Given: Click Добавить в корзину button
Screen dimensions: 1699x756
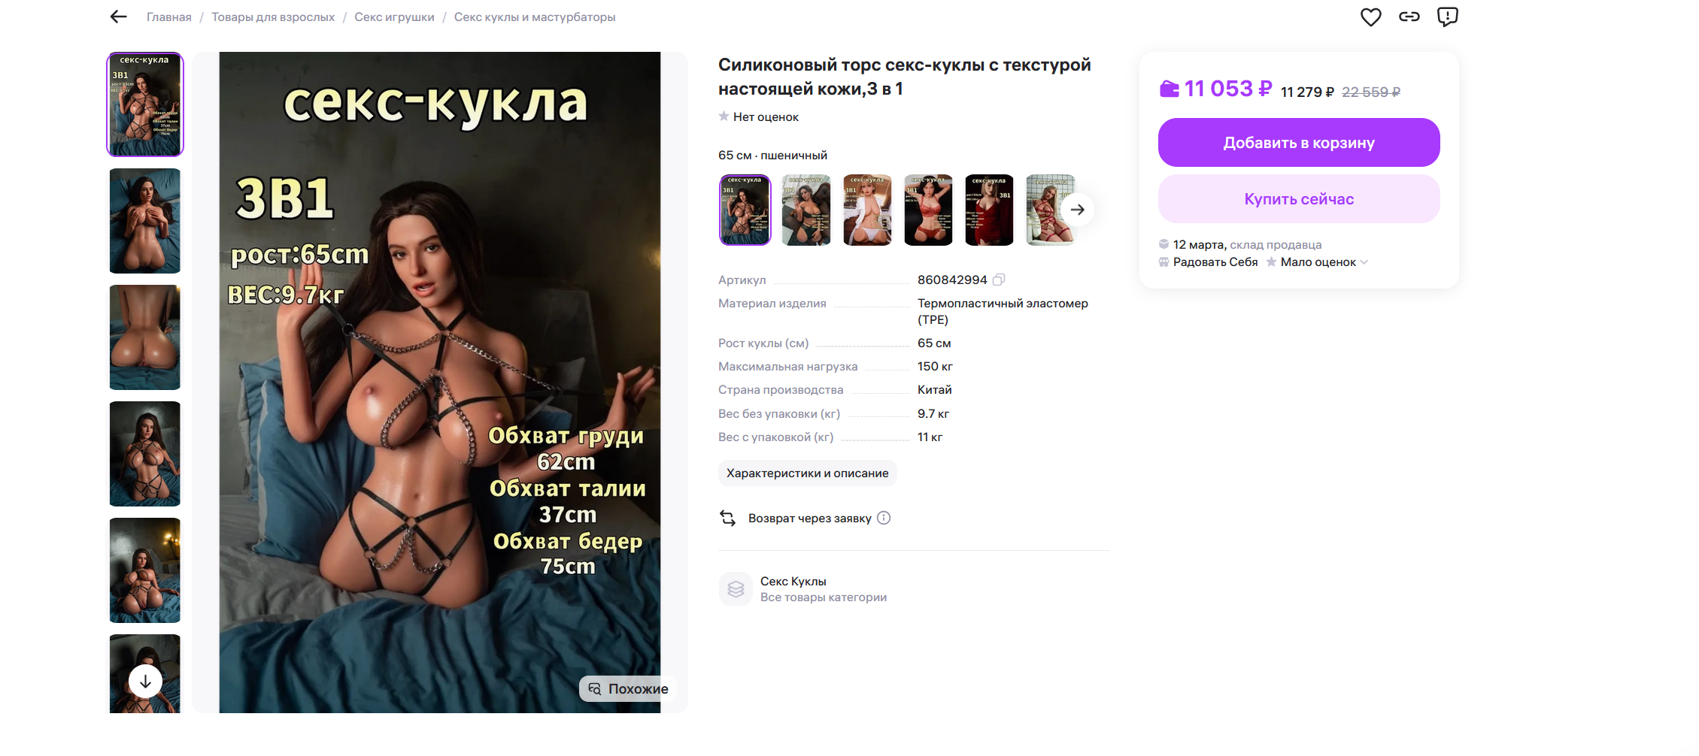Looking at the screenshot, I should click(1299, 143).
